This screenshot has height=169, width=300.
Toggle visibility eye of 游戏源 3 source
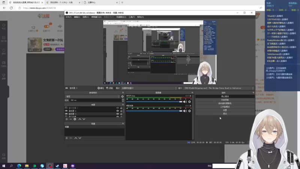pyautogui.click(x=118, y=114)
